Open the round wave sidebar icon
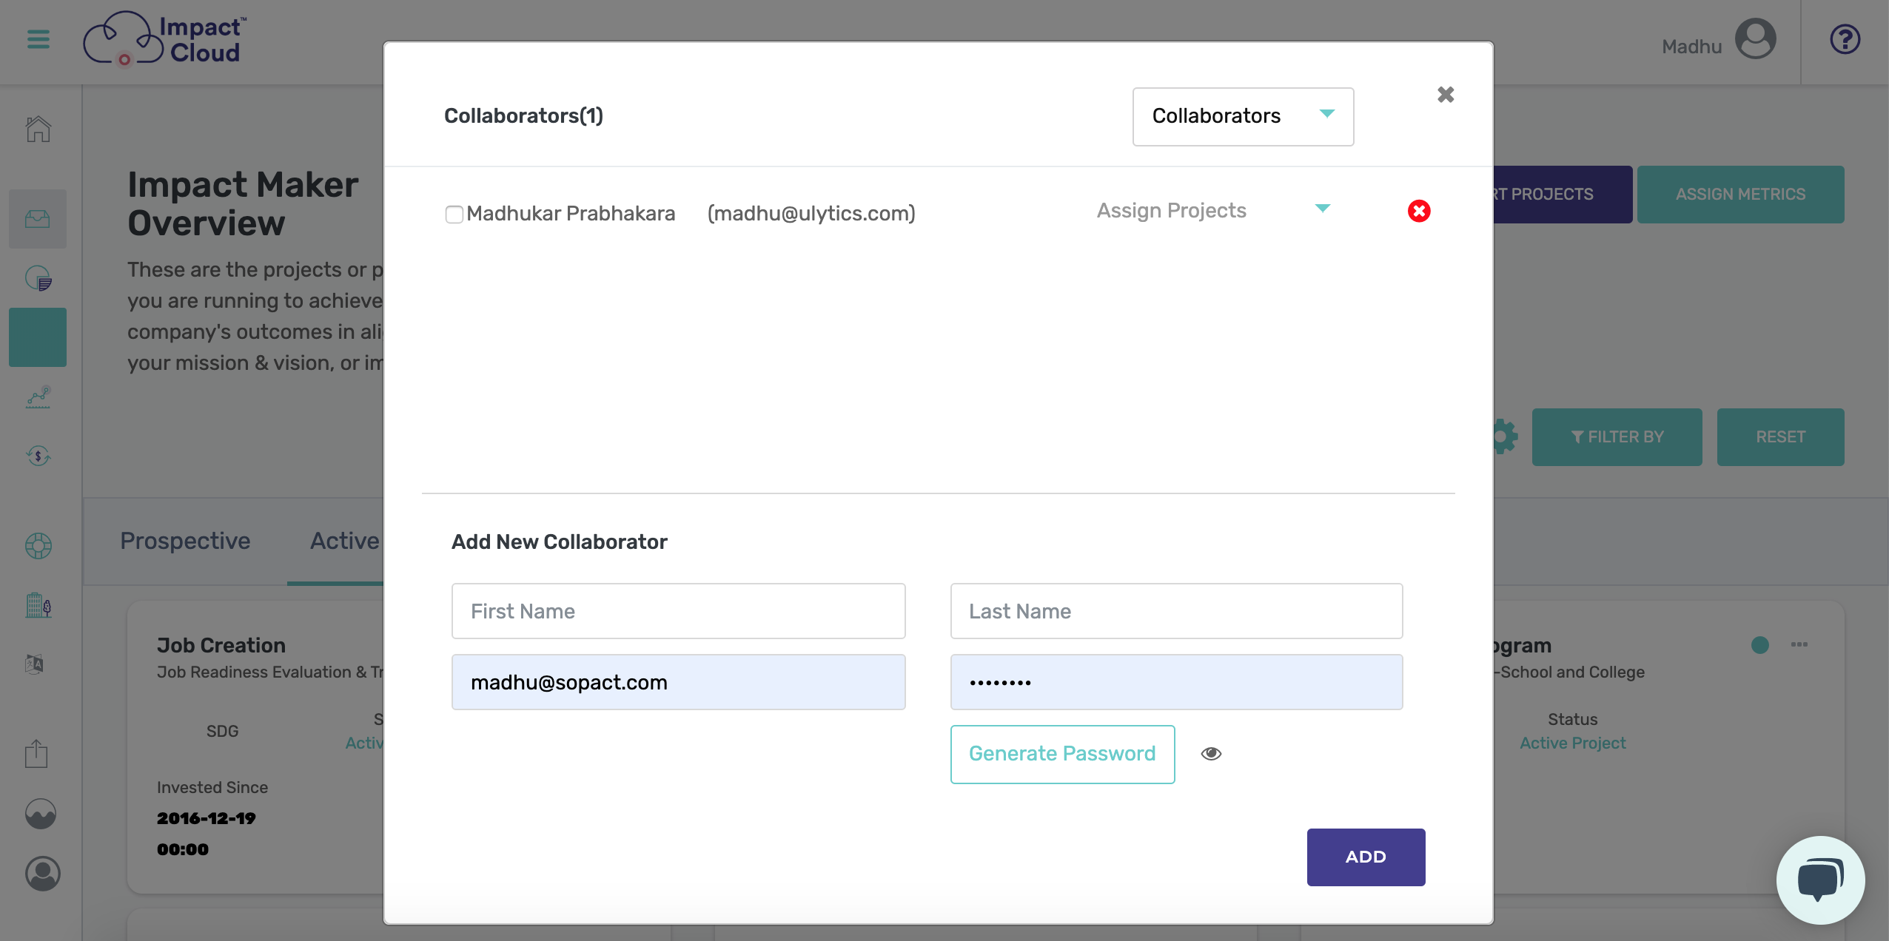The height and width of the screenshot is (941, 1889). click(41, 814)
